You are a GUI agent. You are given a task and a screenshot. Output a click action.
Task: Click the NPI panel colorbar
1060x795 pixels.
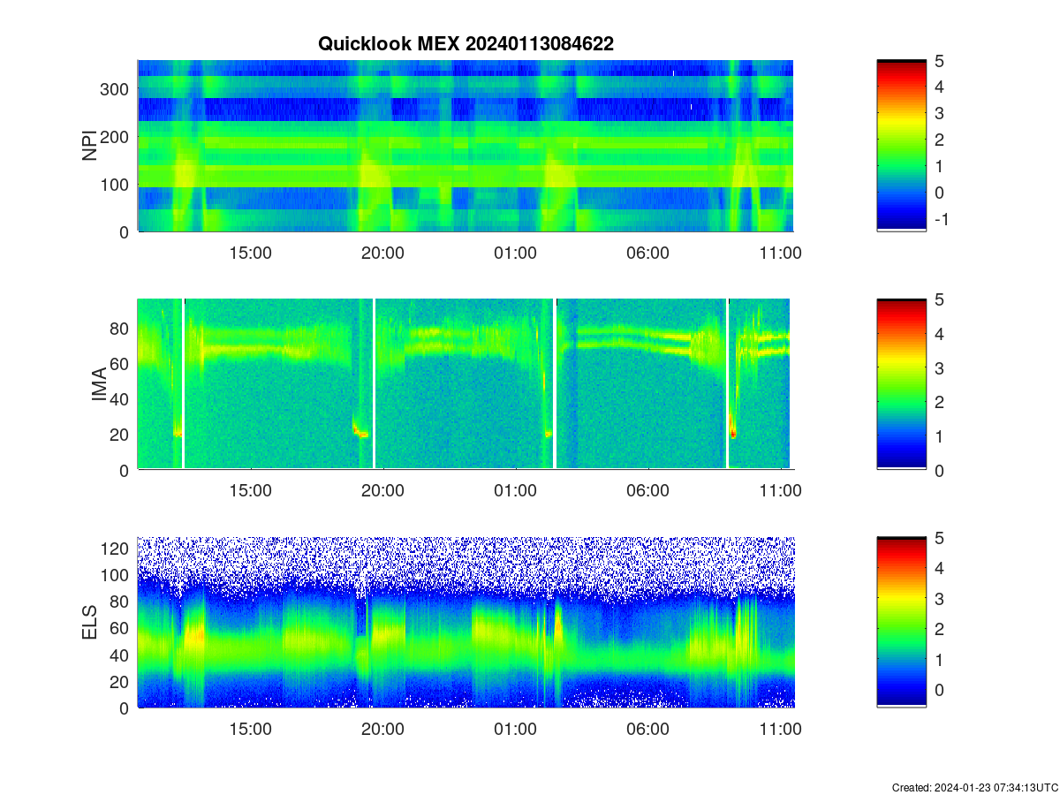(902, 146)
